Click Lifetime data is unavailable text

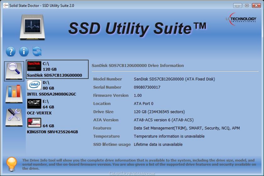click(x=158, y=145)
